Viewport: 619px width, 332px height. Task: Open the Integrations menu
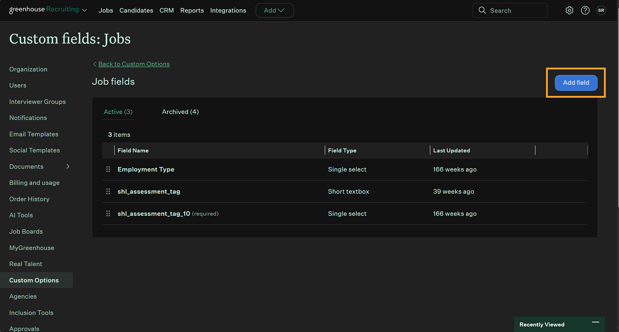coord(228,10)
